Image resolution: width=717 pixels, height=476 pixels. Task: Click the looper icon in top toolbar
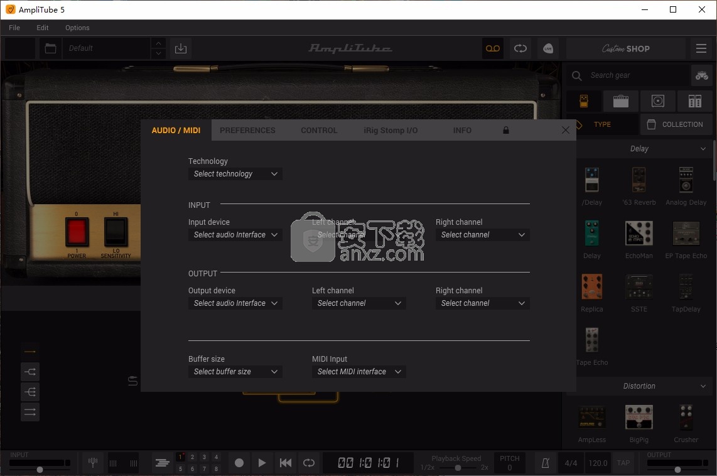point(520,48)
